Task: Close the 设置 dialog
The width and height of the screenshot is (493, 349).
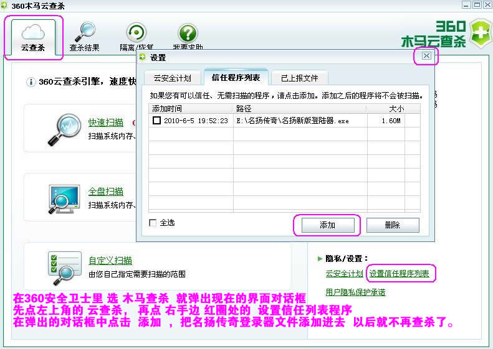Action: (x=426, y=56)
